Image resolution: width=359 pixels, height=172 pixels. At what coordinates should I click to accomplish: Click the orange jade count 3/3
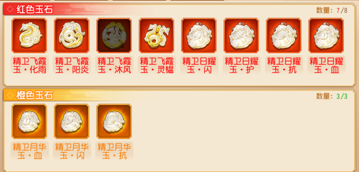point(342,96)
